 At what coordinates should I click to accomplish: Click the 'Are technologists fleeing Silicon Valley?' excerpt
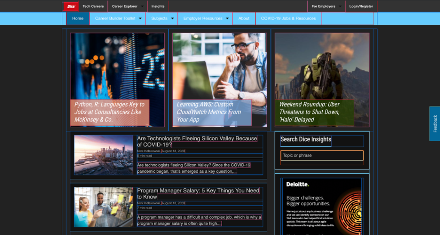click(x=194, y=169)
